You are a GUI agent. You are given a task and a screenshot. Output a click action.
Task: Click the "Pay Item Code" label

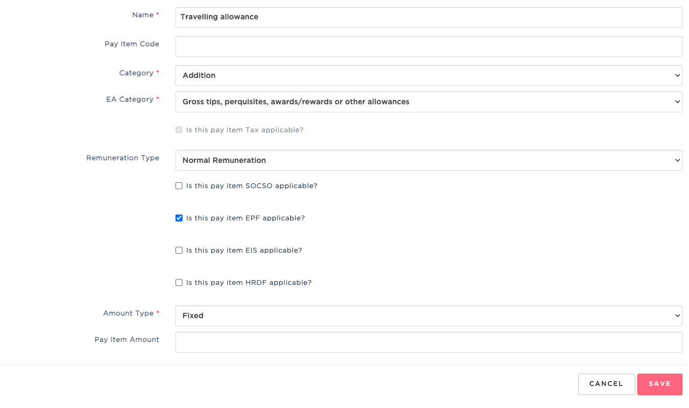(x=132, y=44)
